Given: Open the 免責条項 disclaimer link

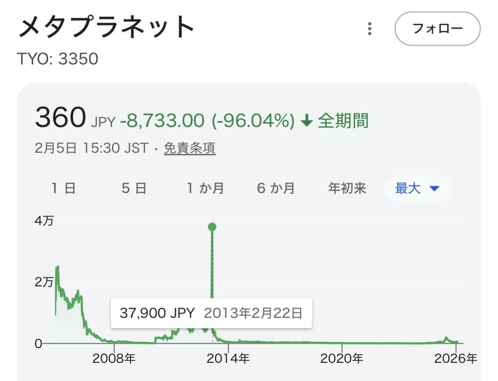Looking at the screenshot, I should (x=190, y=148).
